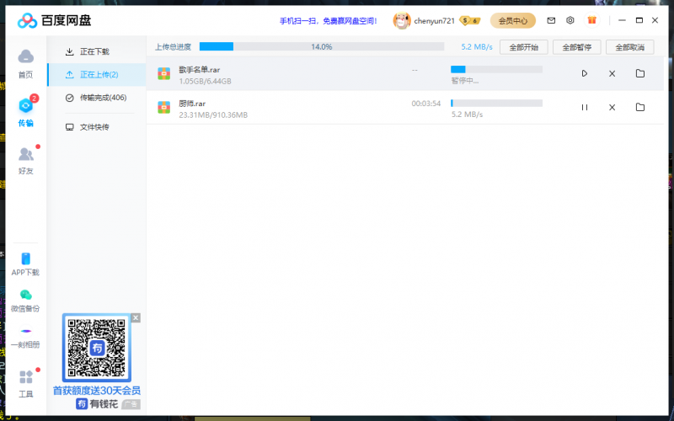Open folder location for 歌手名单.rar
Viewport: 674px width, 421px height.
(x=640, y=74)
